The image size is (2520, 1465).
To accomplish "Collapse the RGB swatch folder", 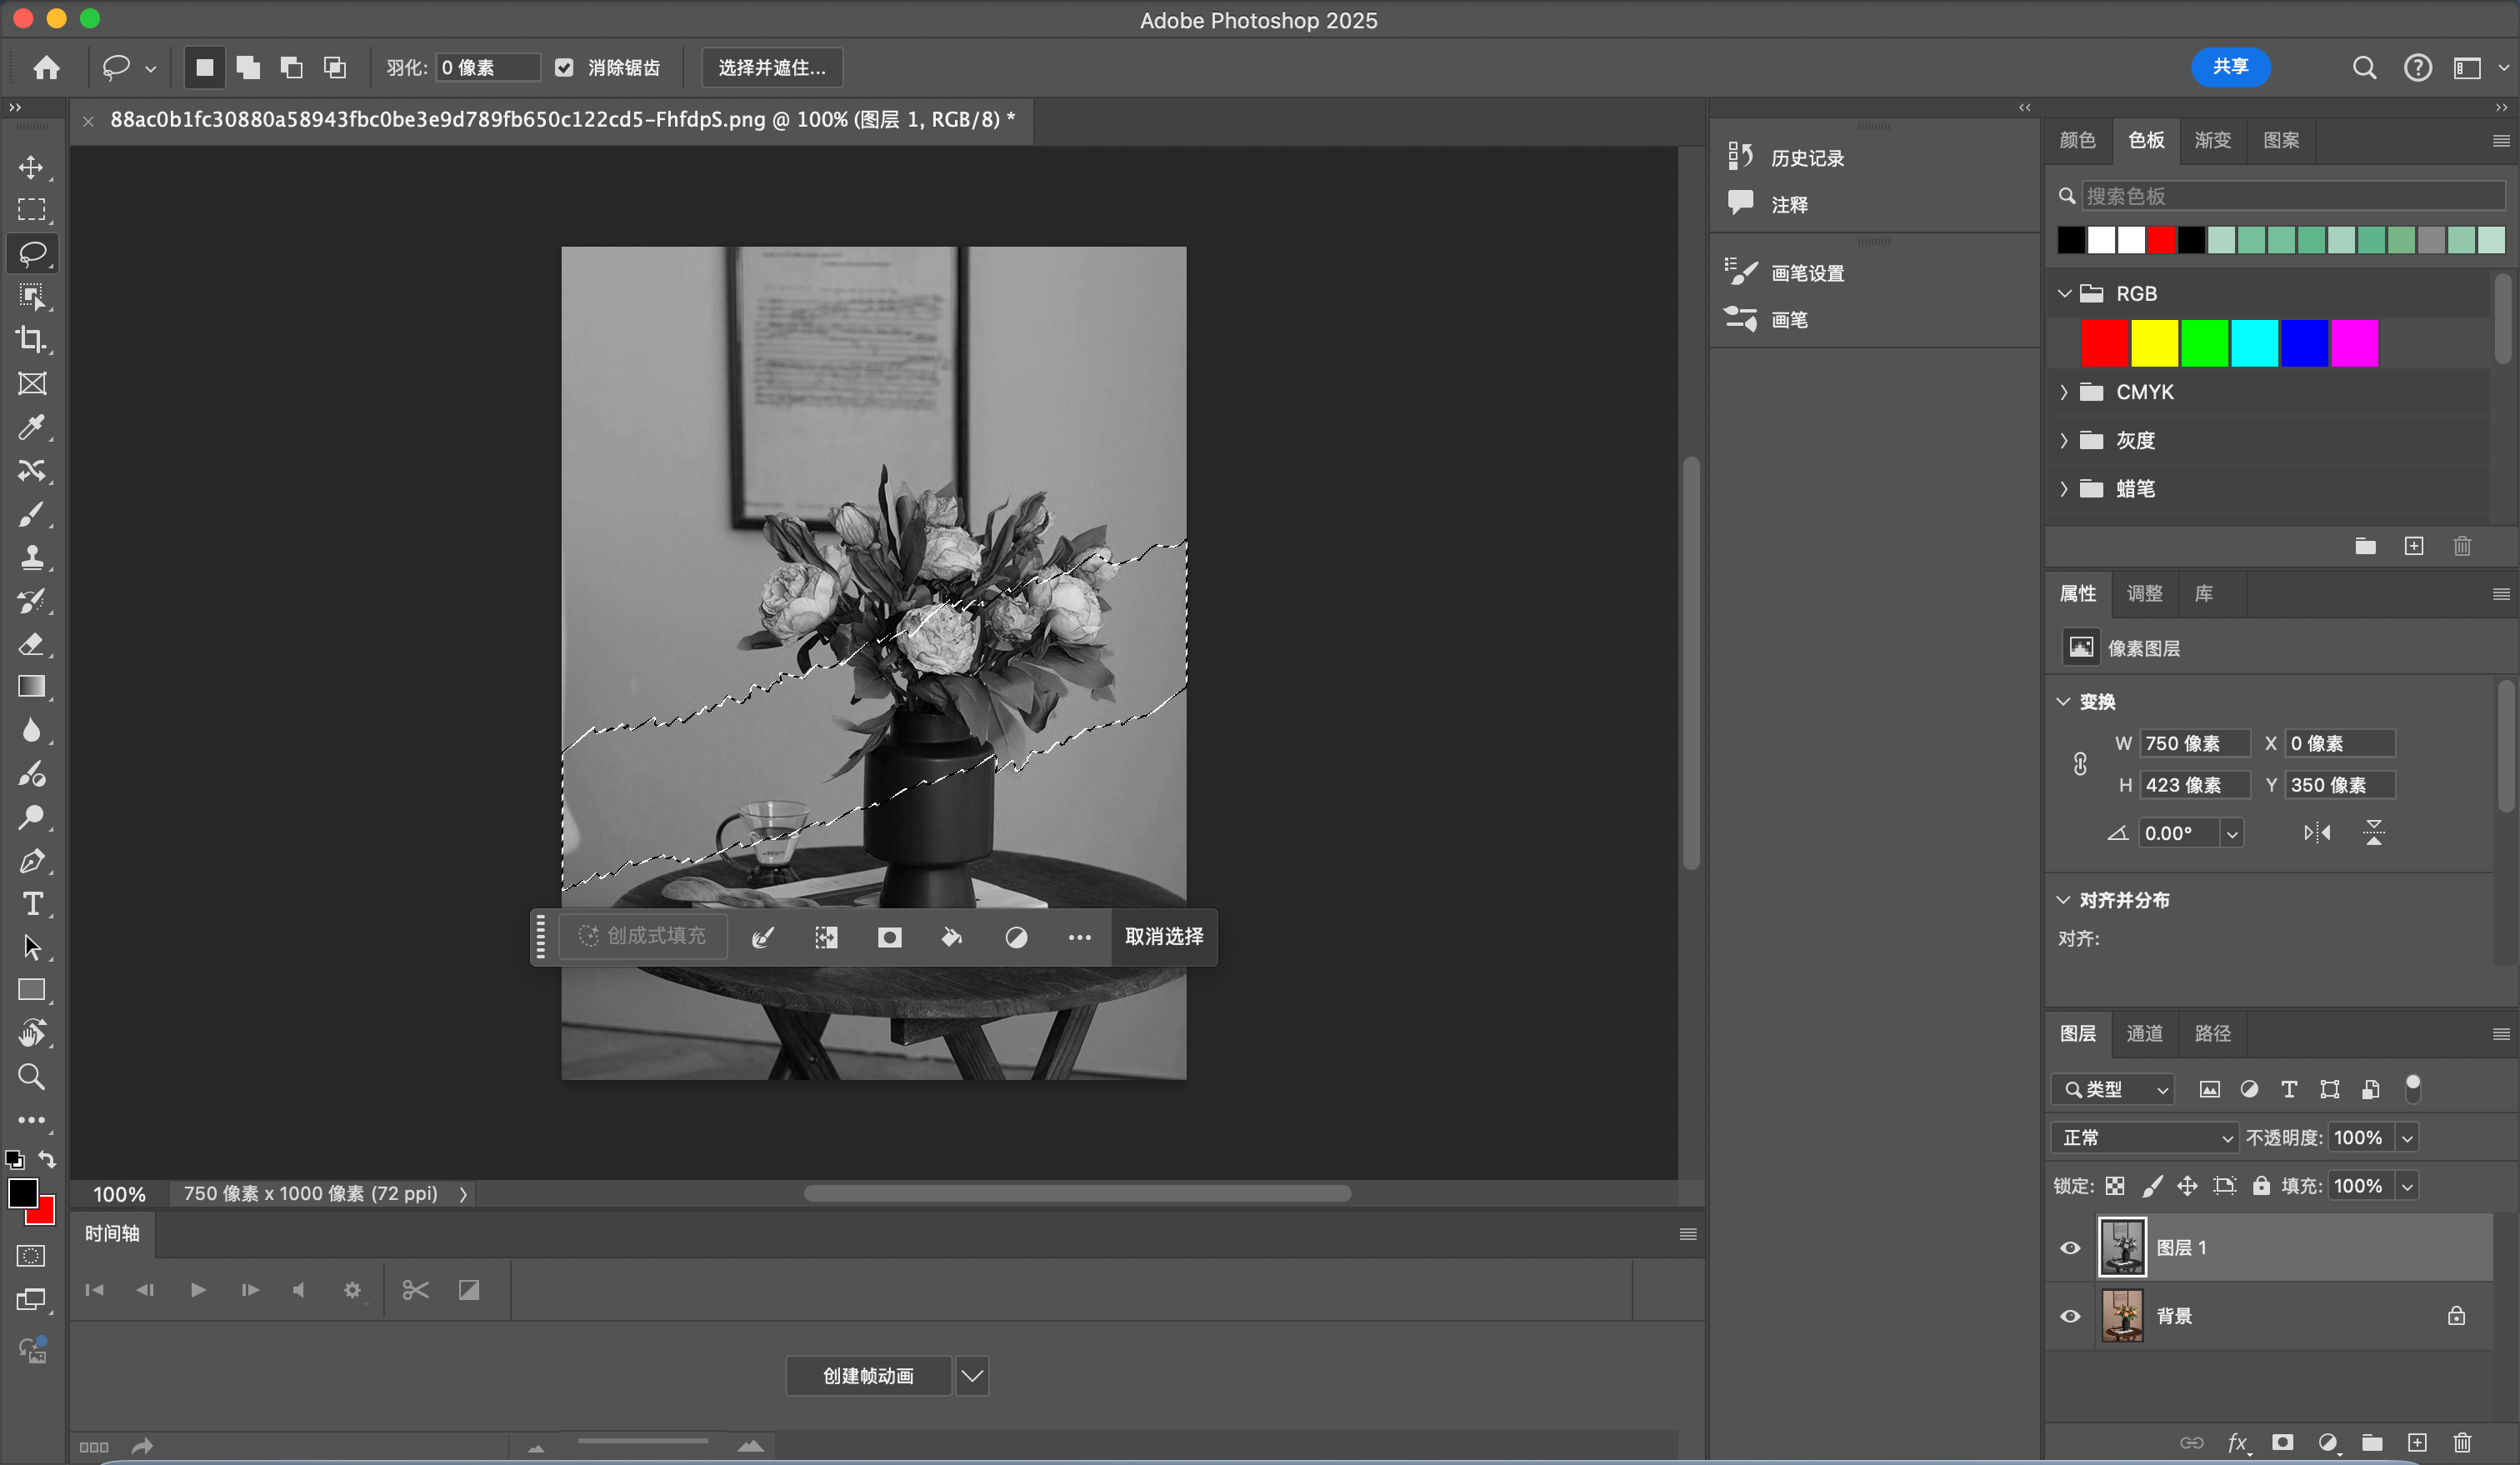I will click(2063, 294).
